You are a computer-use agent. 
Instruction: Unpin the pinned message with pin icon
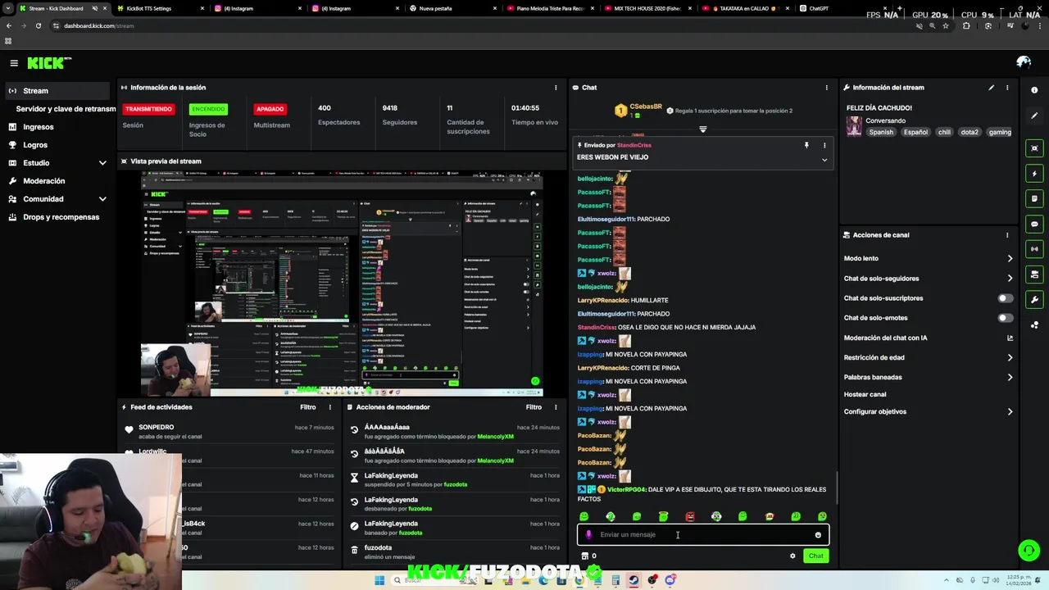click(806, 145)
